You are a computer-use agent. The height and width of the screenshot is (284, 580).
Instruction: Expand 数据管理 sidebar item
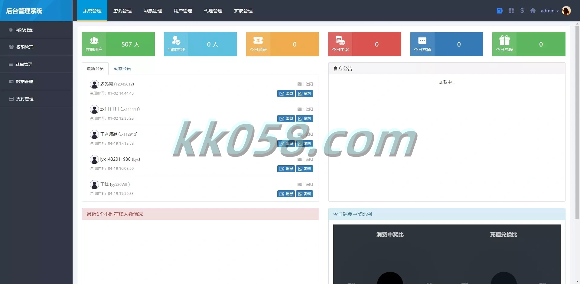[36, 82]
